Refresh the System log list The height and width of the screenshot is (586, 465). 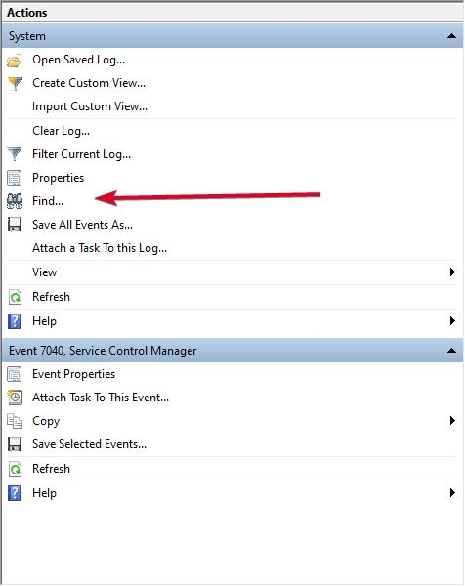point(51,297)
